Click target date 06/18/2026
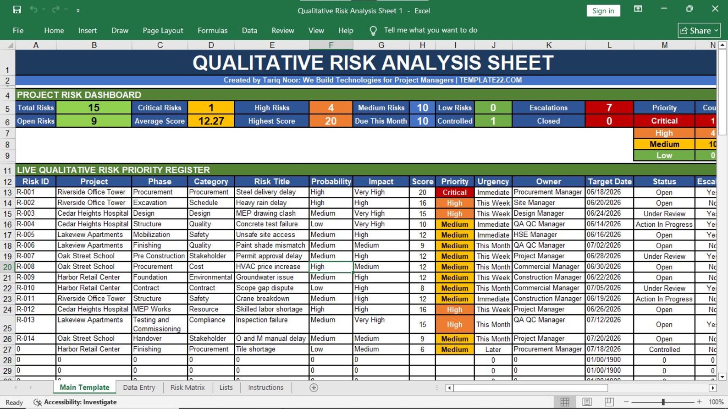This screenshot has width=728, height=409. [x=609, y=192]
